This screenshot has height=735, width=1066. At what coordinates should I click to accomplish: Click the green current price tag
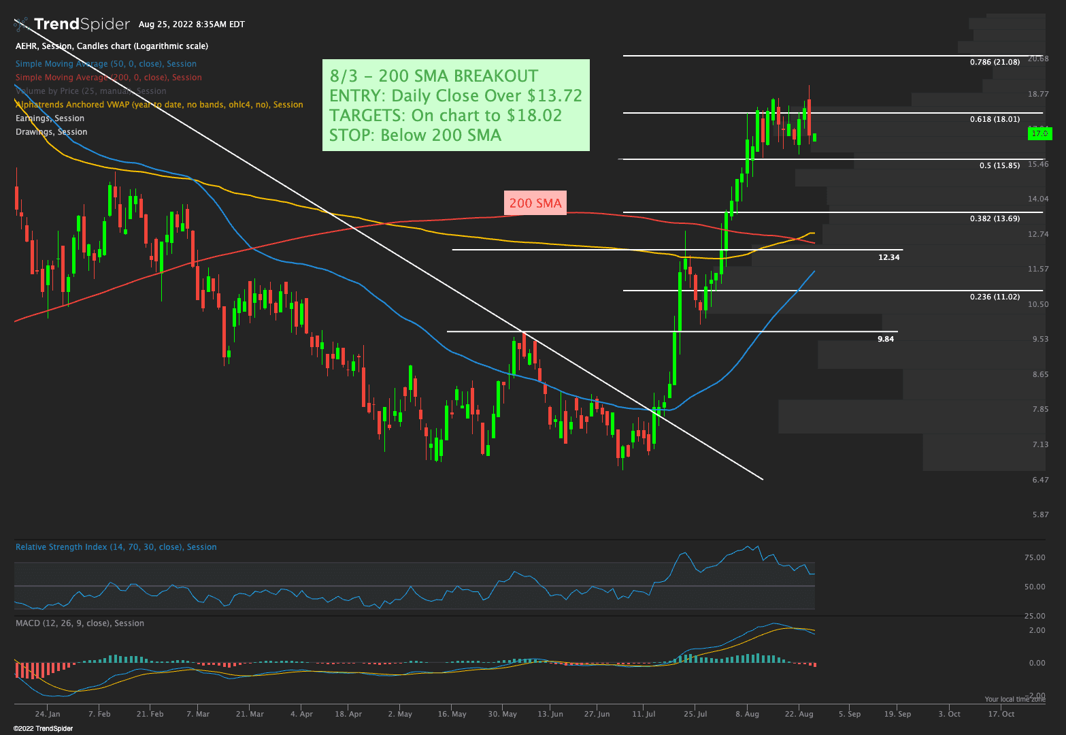[x=1039, y=134]
